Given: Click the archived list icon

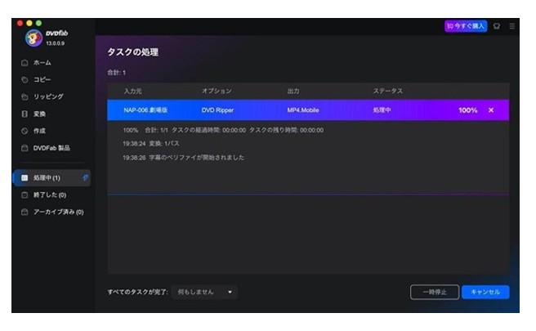Looking at the screenshot, I should click(x=25, y=212).
